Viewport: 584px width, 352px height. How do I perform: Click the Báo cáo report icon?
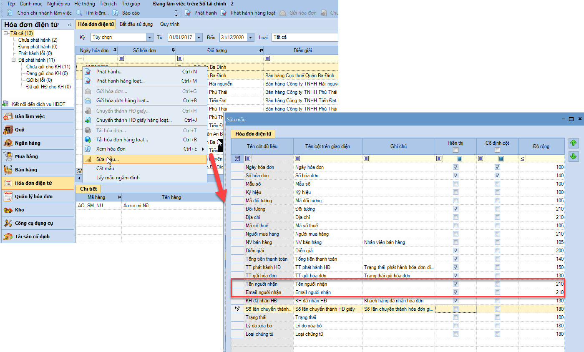click(116, 13)
